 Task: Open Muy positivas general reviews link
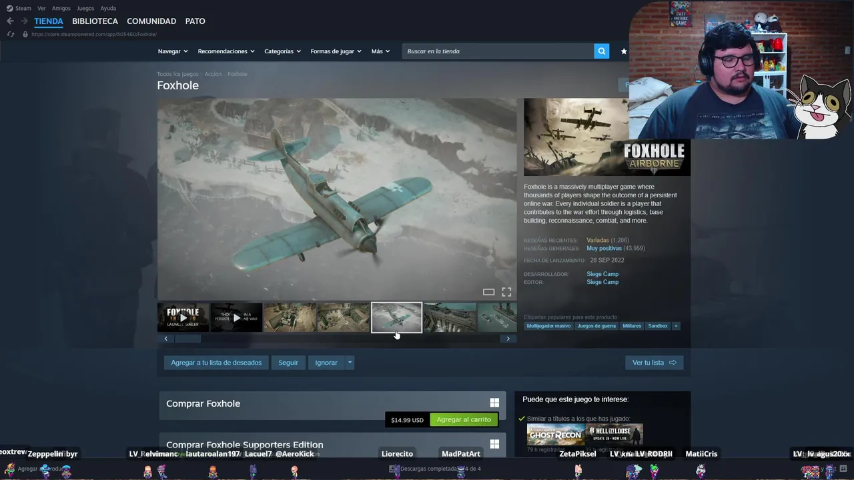coord(604,248)
